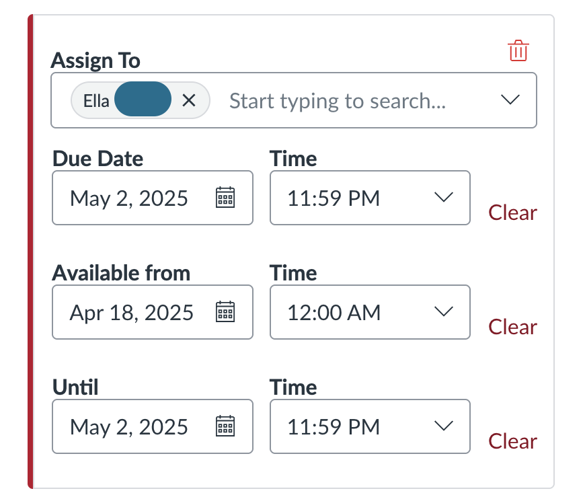This screenshot has width=583, height=495.
Task: Expand the Assign To dropdown chevron
Action: pos(510,100)
